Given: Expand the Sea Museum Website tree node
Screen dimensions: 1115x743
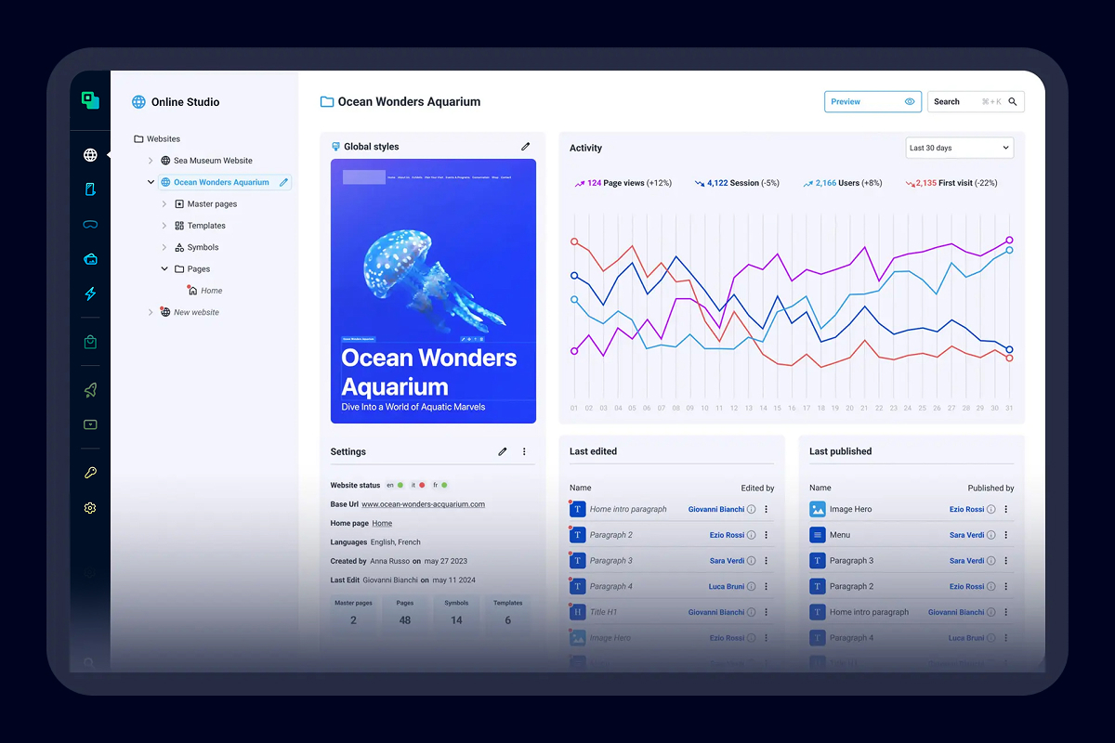Looking at the screenshot, I should tap(151, 161).
